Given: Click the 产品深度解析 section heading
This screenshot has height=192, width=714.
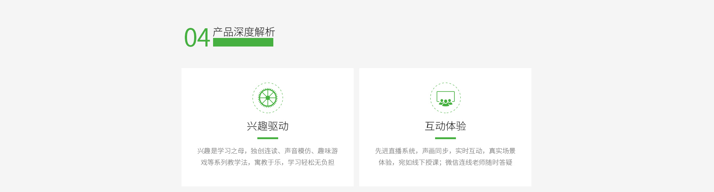Looking at the screenshot, I should click(244, 32).
